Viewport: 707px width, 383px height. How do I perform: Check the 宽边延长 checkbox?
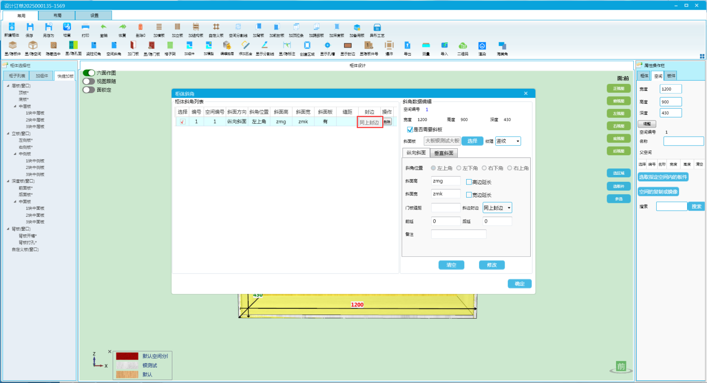click(469, 195)
